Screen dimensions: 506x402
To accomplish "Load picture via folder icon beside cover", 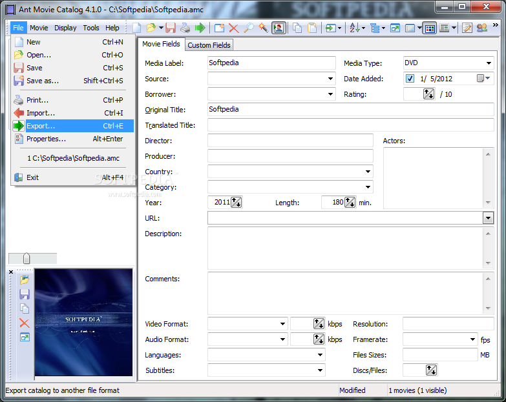I will click(25, 279).
